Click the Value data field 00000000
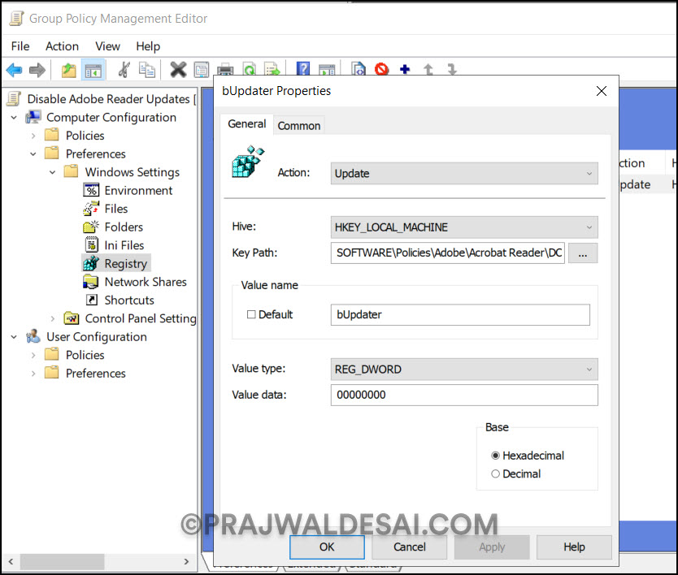 point(464,395)
